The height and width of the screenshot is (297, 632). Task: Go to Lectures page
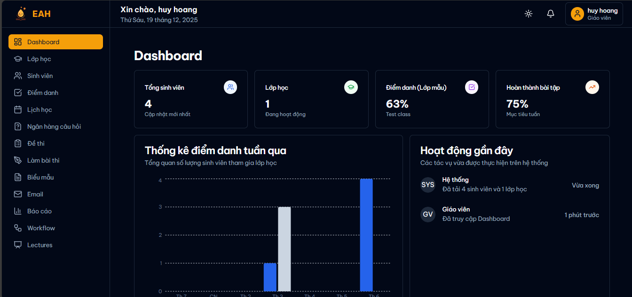click(55, 245)
